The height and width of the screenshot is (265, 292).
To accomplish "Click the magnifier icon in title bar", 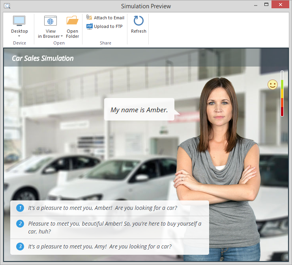I will [7, 6].
